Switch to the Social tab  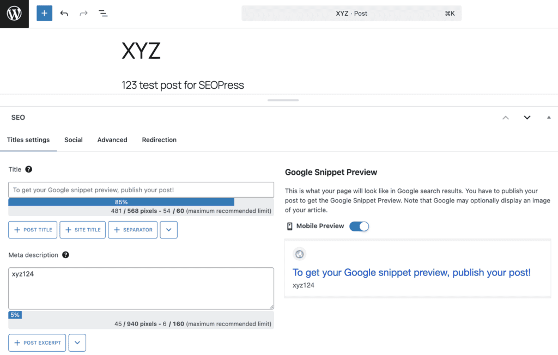74,140
